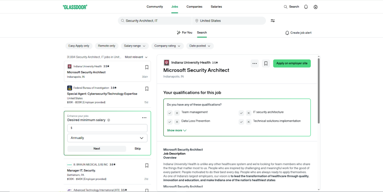Bookmark the Special Agent Cybersecurity job
Image resolution: width=383 pixels, height=192 pixels.
147,89
